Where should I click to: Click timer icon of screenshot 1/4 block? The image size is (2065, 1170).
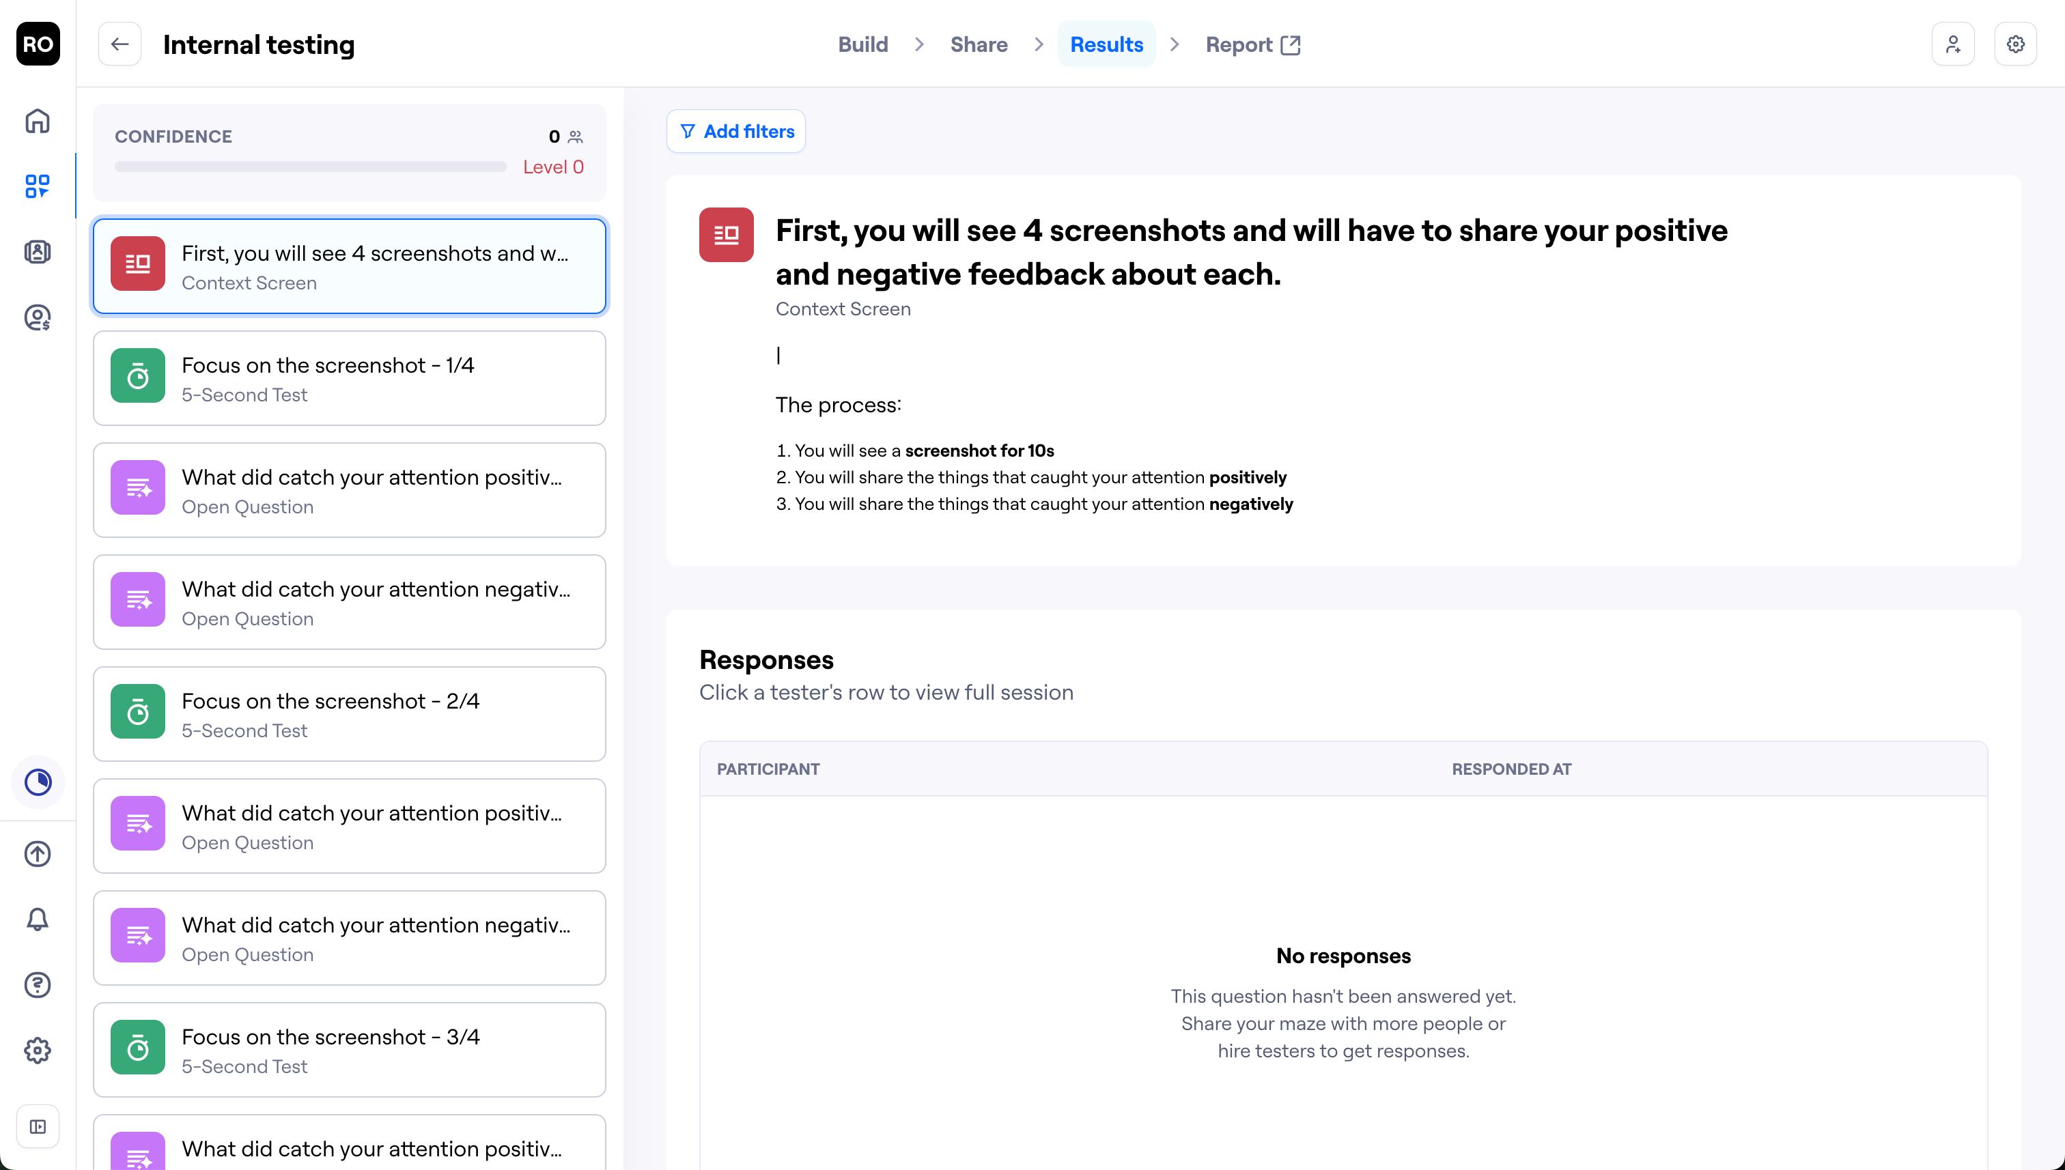tap(137, 375)
